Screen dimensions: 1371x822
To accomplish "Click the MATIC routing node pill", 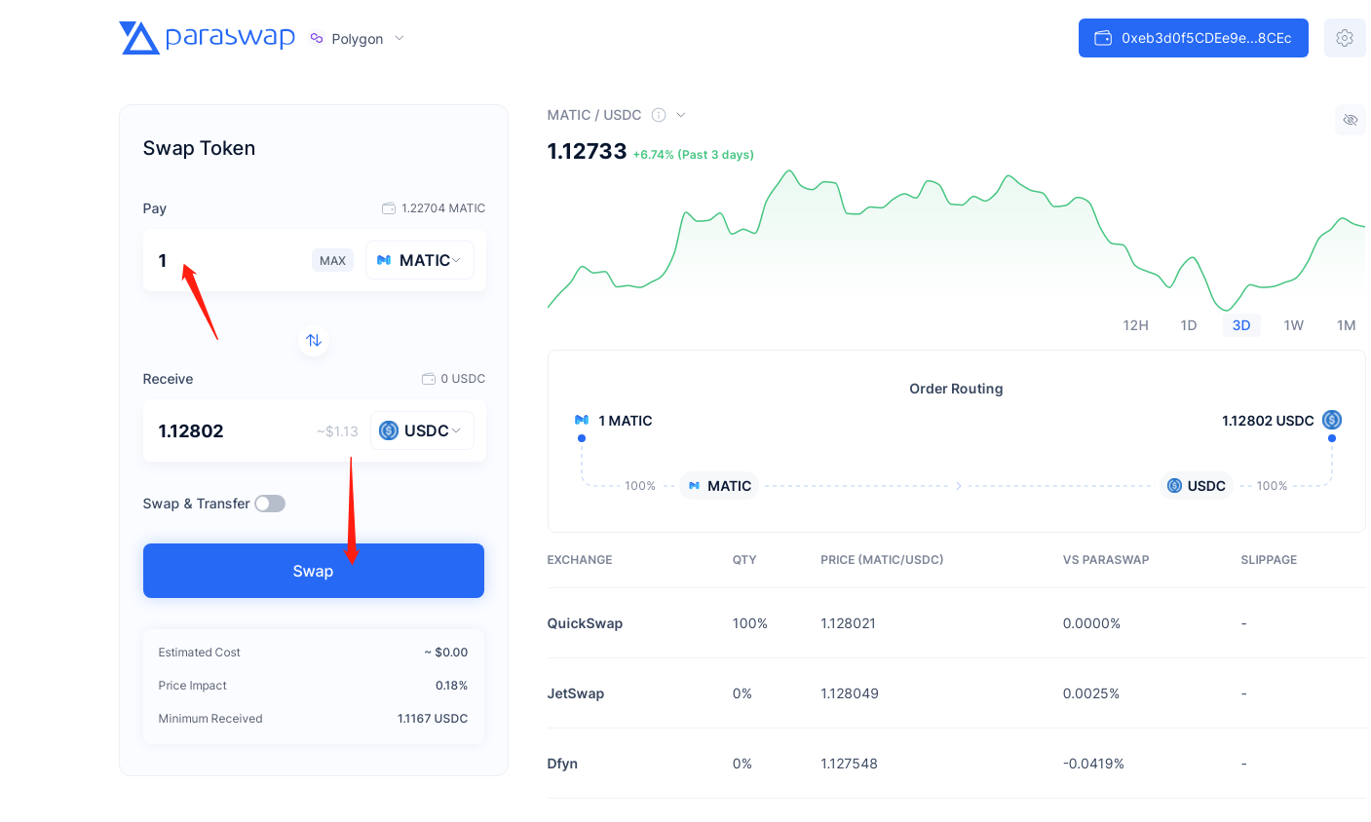I will [719, 485].
